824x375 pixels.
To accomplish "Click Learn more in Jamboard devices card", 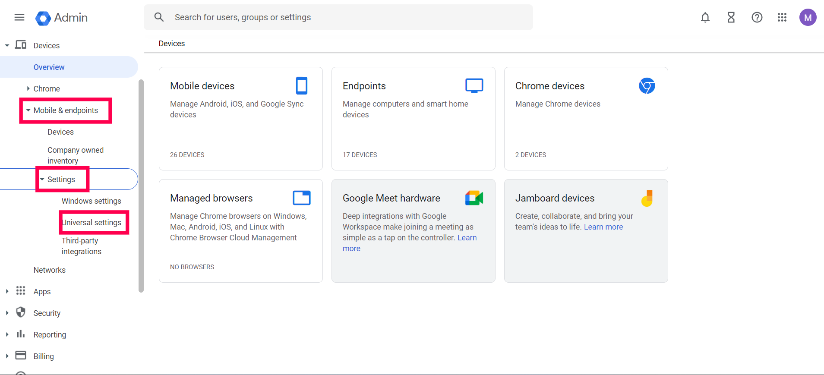I will 603,227.
